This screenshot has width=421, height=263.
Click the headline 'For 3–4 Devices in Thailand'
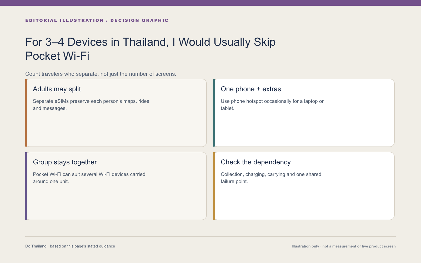click(151, 49)
